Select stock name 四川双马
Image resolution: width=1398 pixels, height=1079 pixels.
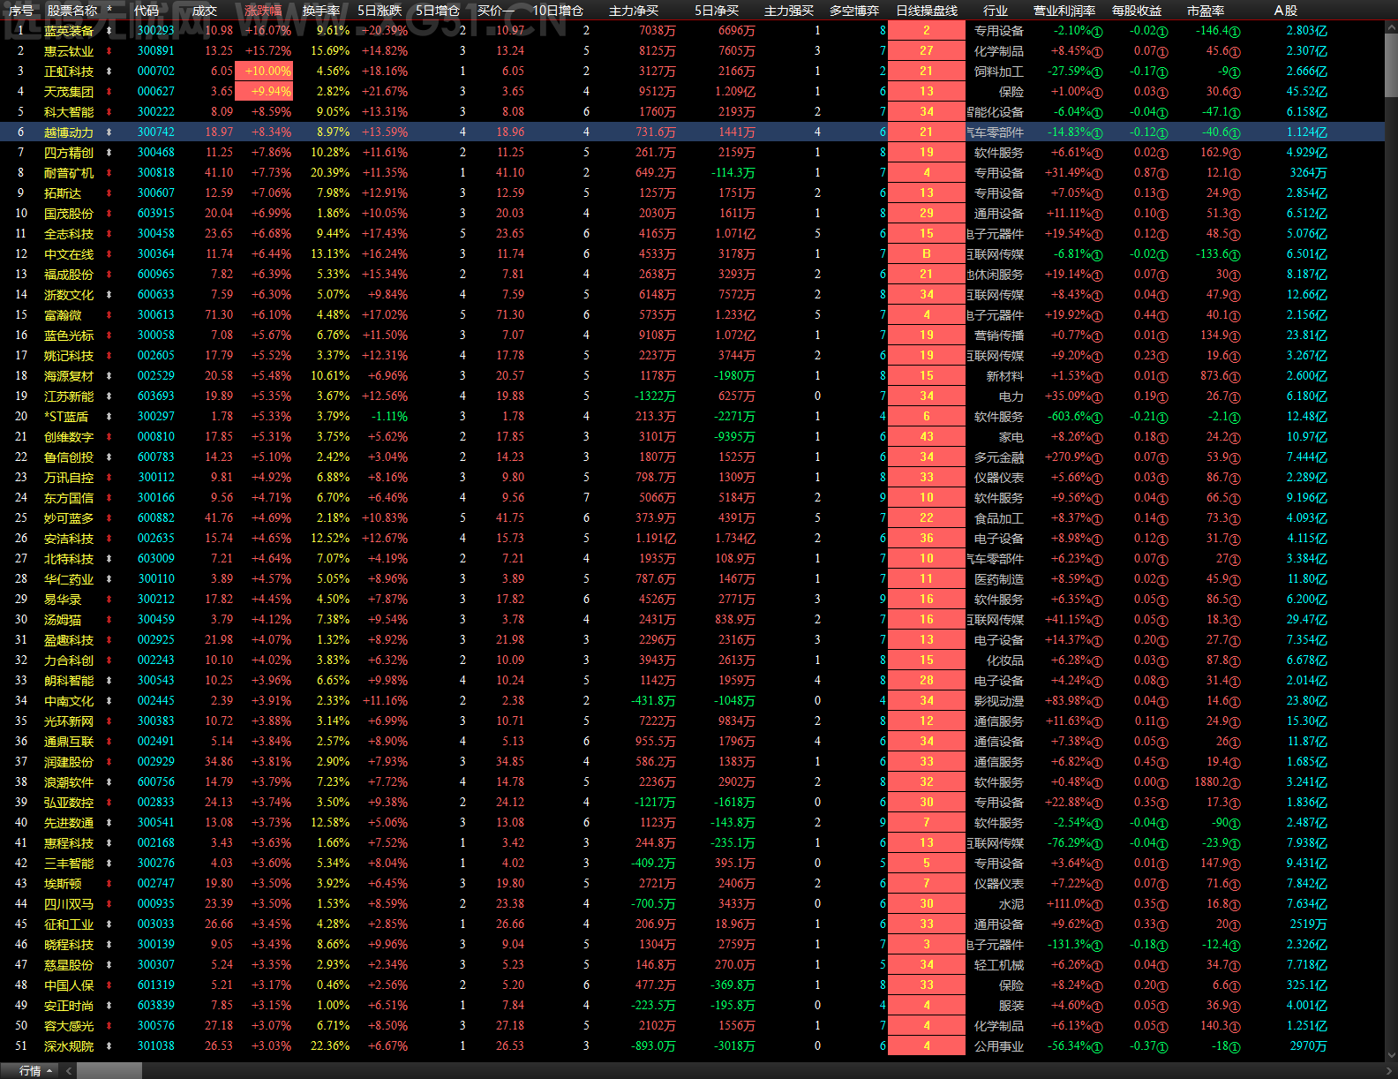coord(69,904)
